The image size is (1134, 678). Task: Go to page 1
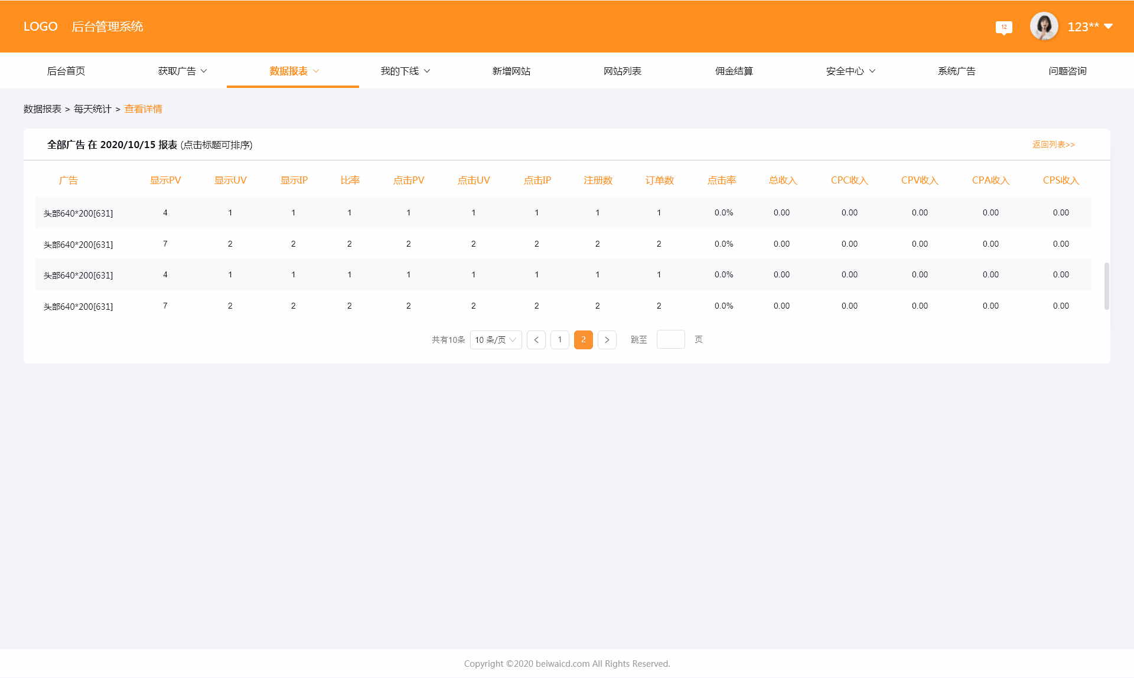(x=559, y=340)
